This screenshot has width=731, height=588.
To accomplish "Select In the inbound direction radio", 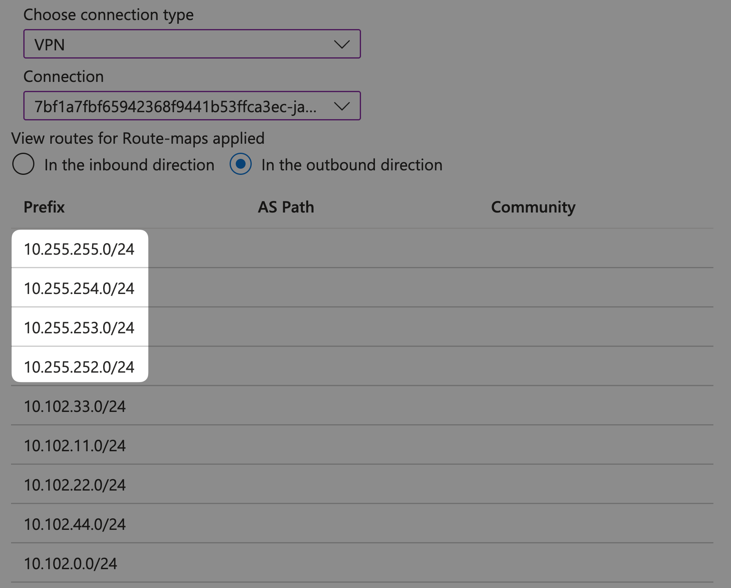I will click(23, 164).
